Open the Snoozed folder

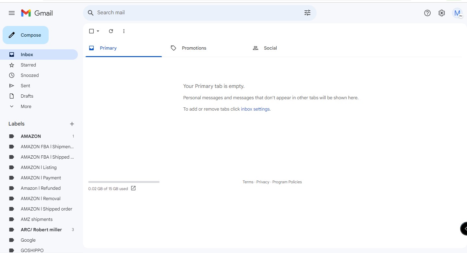click(x=39, y=75)
